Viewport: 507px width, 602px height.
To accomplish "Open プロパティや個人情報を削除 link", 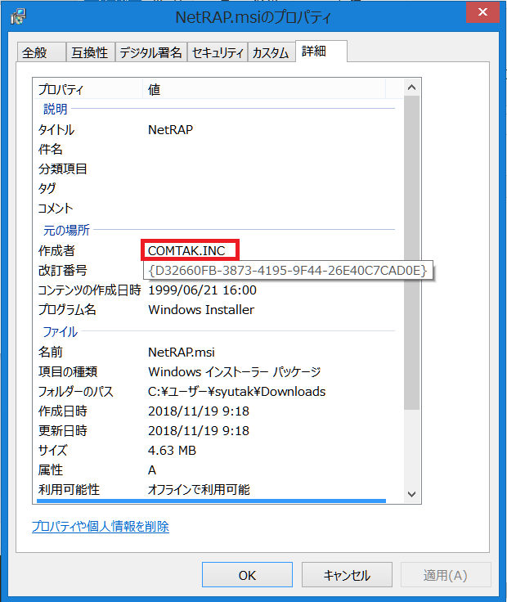I will point(100,526).
